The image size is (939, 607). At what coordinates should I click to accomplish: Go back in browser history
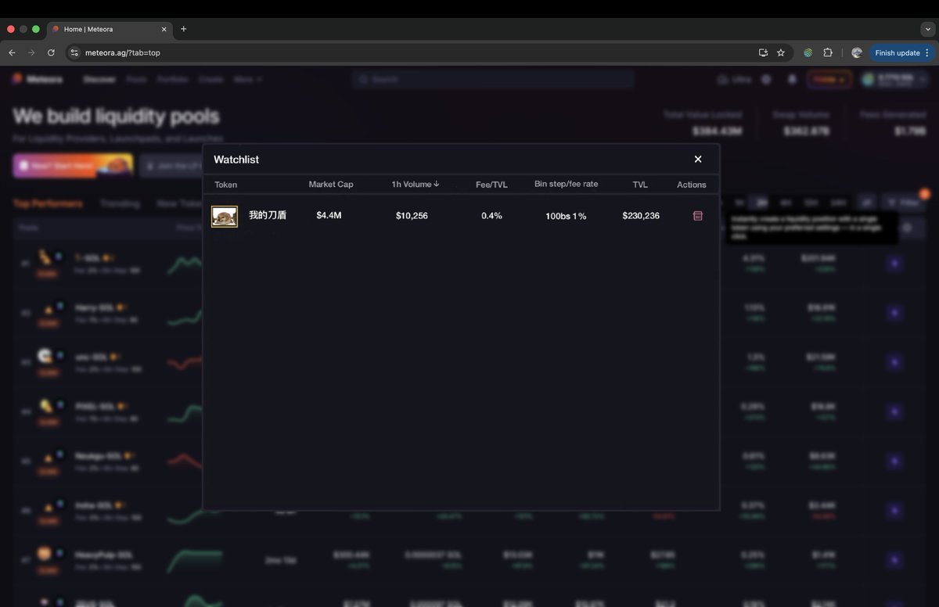point(12,52)
